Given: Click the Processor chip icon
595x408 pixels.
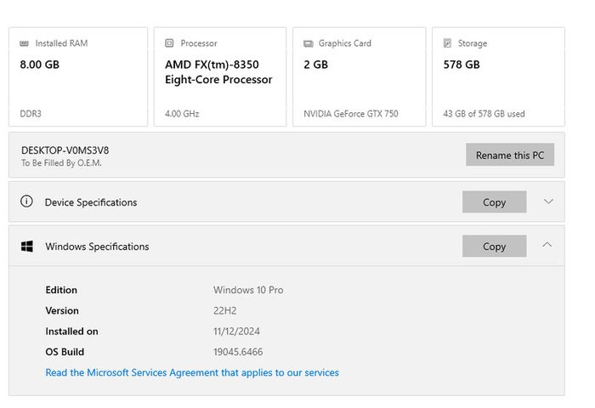Looking at the screenshot, I should (169, 43).
